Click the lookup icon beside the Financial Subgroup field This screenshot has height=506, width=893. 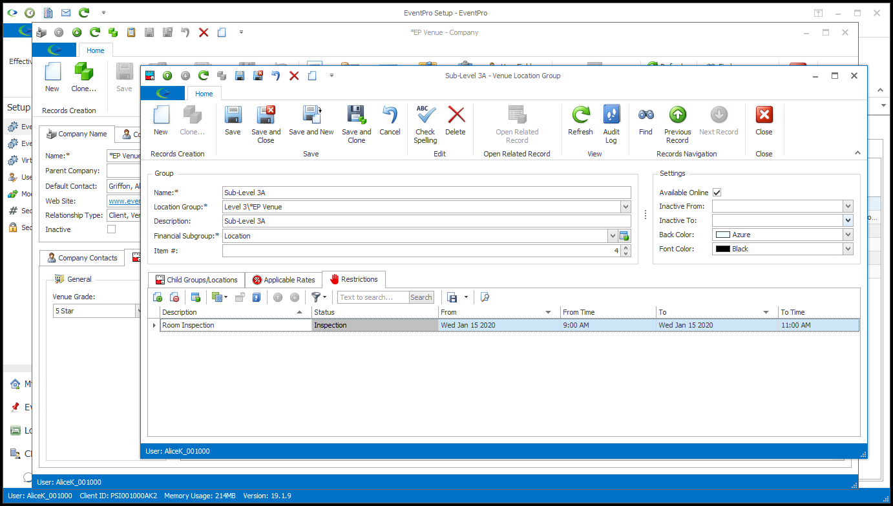tap(624, 236)
